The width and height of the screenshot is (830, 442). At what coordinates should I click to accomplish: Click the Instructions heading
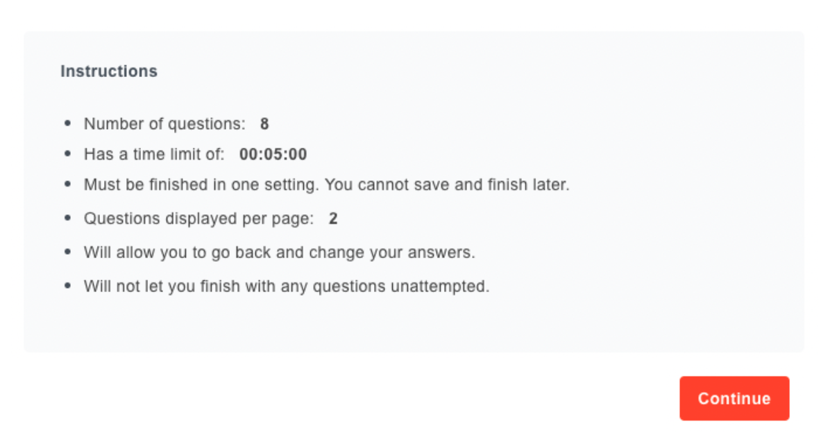click(x=109, y=71)
